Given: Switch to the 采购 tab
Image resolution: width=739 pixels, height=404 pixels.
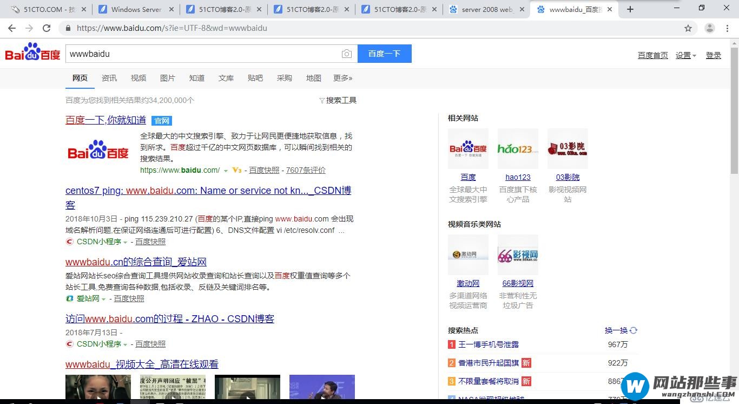Looking at the screenshot, I should coord(285,78).
